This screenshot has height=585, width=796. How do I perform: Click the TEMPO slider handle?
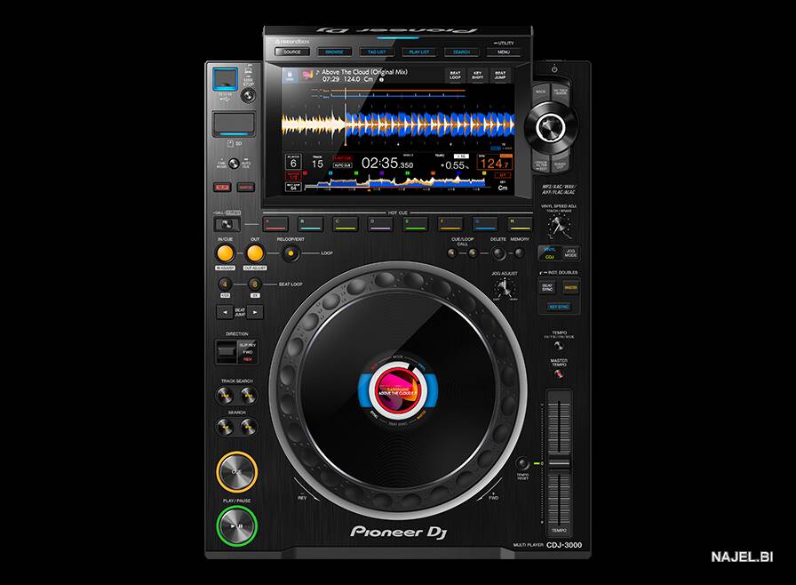559,462
